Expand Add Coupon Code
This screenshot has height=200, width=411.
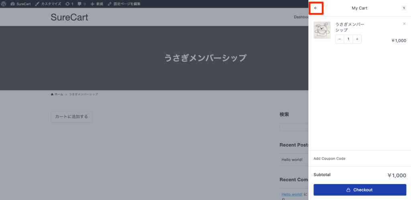coord(330,158)
